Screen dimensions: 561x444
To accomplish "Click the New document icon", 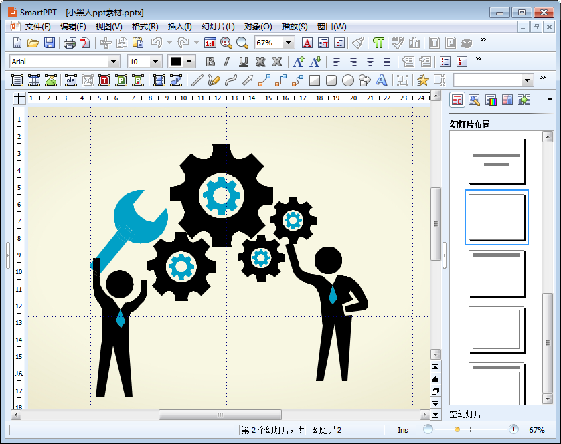I will click(17, 43).
